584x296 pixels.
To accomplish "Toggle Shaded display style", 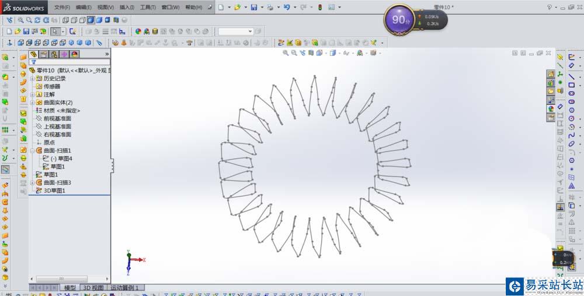I will (x=99, y=20).
